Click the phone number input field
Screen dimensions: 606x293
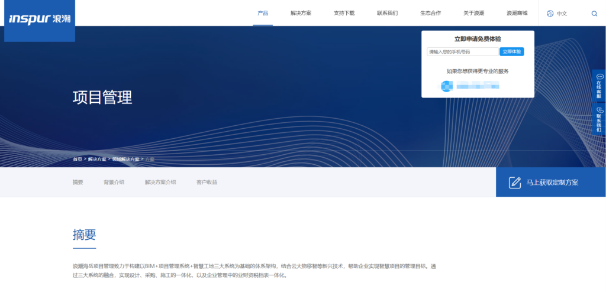(x=462, y=52)
